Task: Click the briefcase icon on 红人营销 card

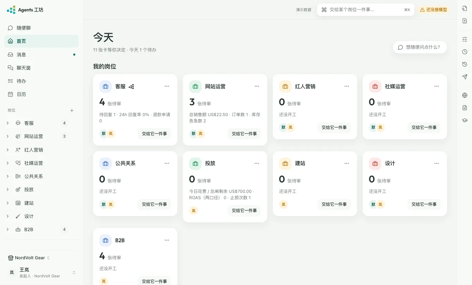Action: 285,87
